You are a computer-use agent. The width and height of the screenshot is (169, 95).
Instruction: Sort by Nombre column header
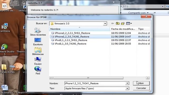coord(79,29)
